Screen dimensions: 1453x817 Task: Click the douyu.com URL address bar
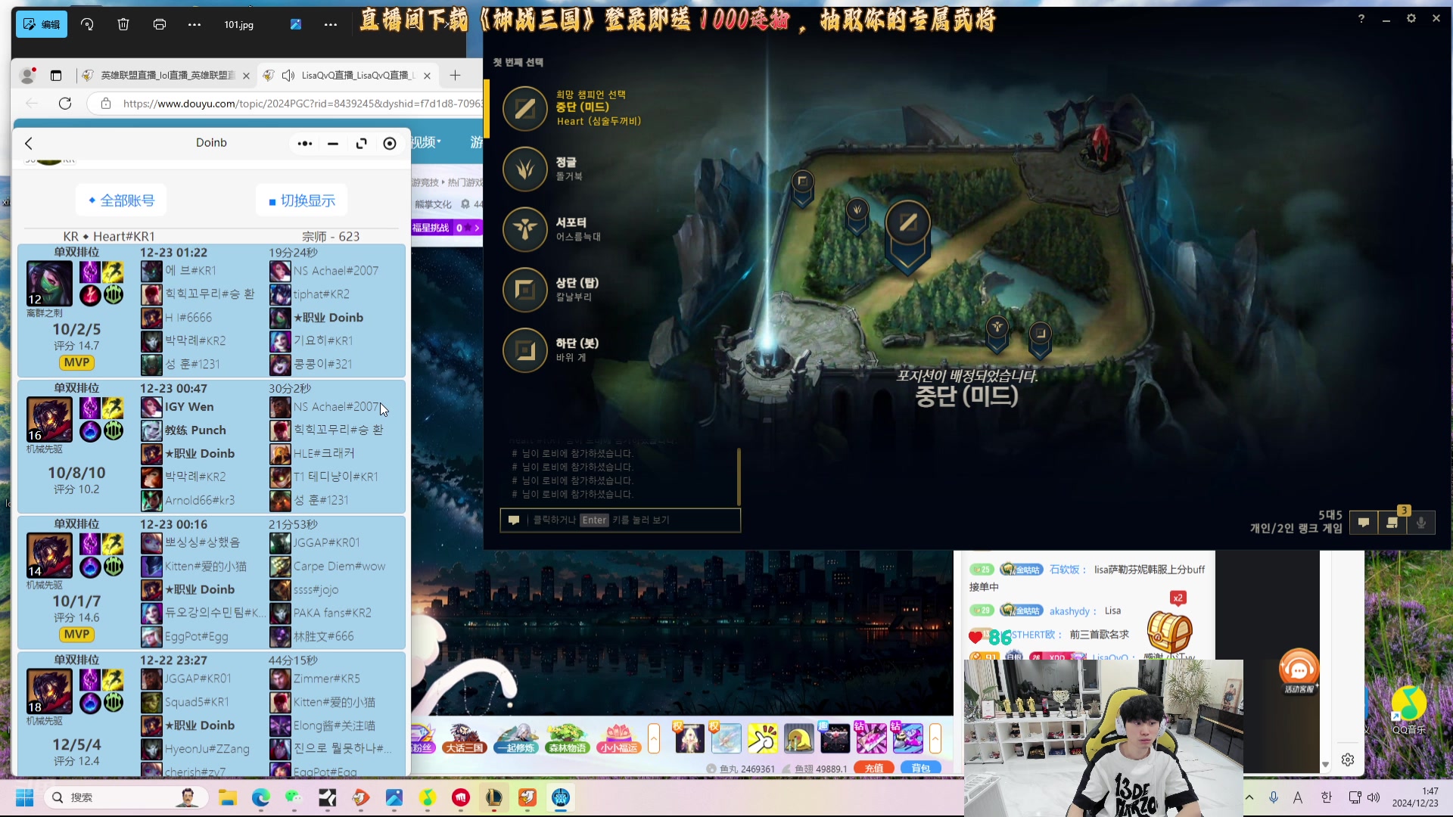301,104
